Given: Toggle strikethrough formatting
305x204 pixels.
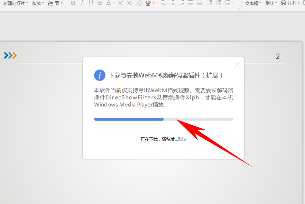Looking at the screenshot, I should (100, 3).
